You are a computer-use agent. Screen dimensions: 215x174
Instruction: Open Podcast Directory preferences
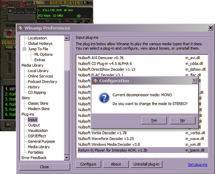click(42, 82)
